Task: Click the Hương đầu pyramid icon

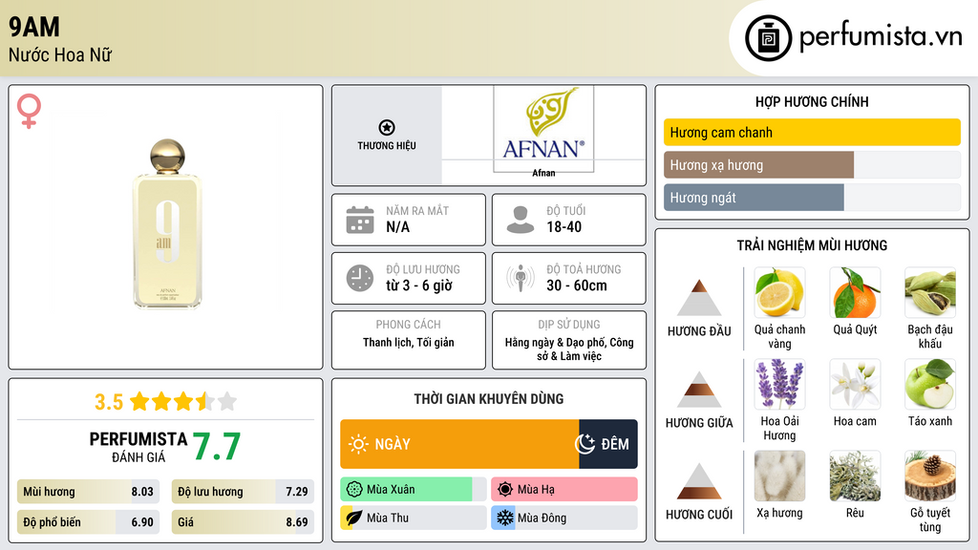Action: click(699, 298)
